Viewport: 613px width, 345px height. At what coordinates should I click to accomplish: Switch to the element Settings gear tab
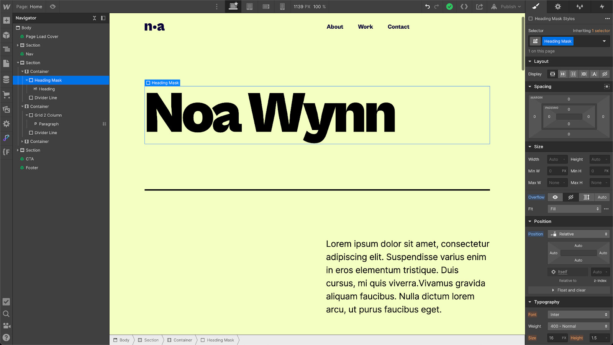[x=558, y=7]
